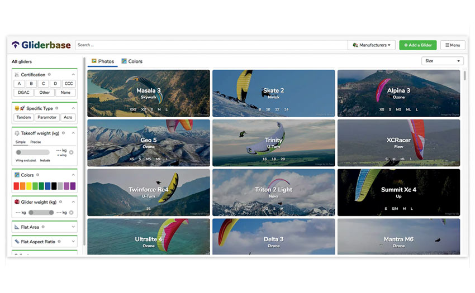Image resolution: width=475 pixels, height=293 pixels.
Task: Open the Size sort dropdown
Action: pos(442,61)
